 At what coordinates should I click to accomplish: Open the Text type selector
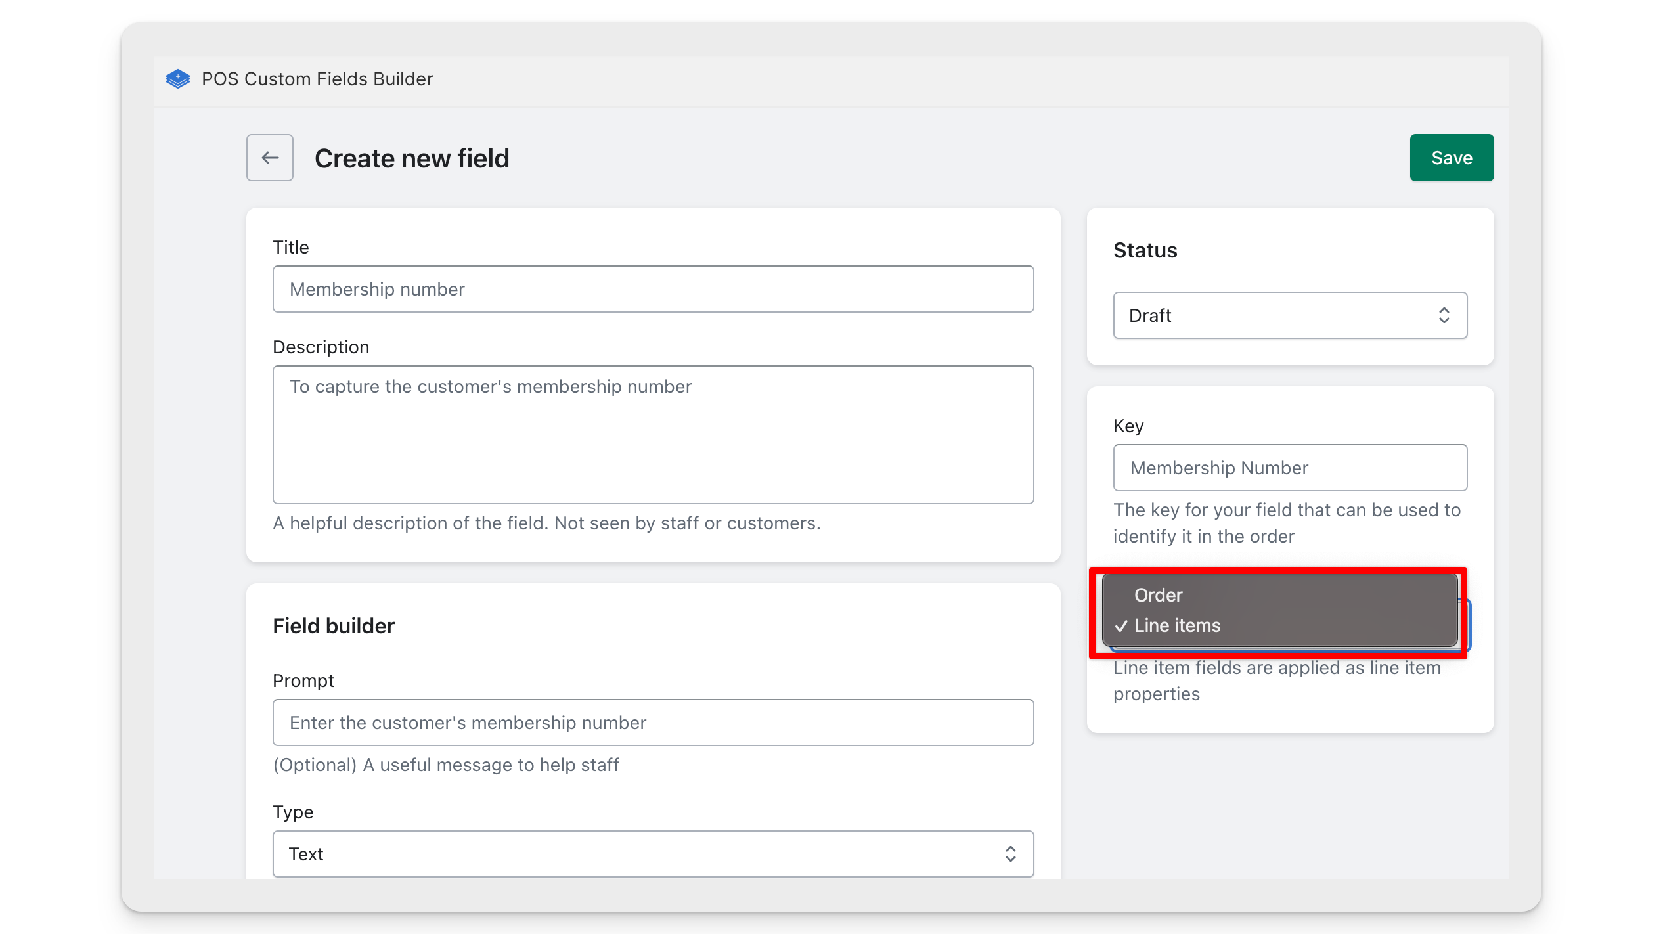pyautogui.click(x=653, y=854)
